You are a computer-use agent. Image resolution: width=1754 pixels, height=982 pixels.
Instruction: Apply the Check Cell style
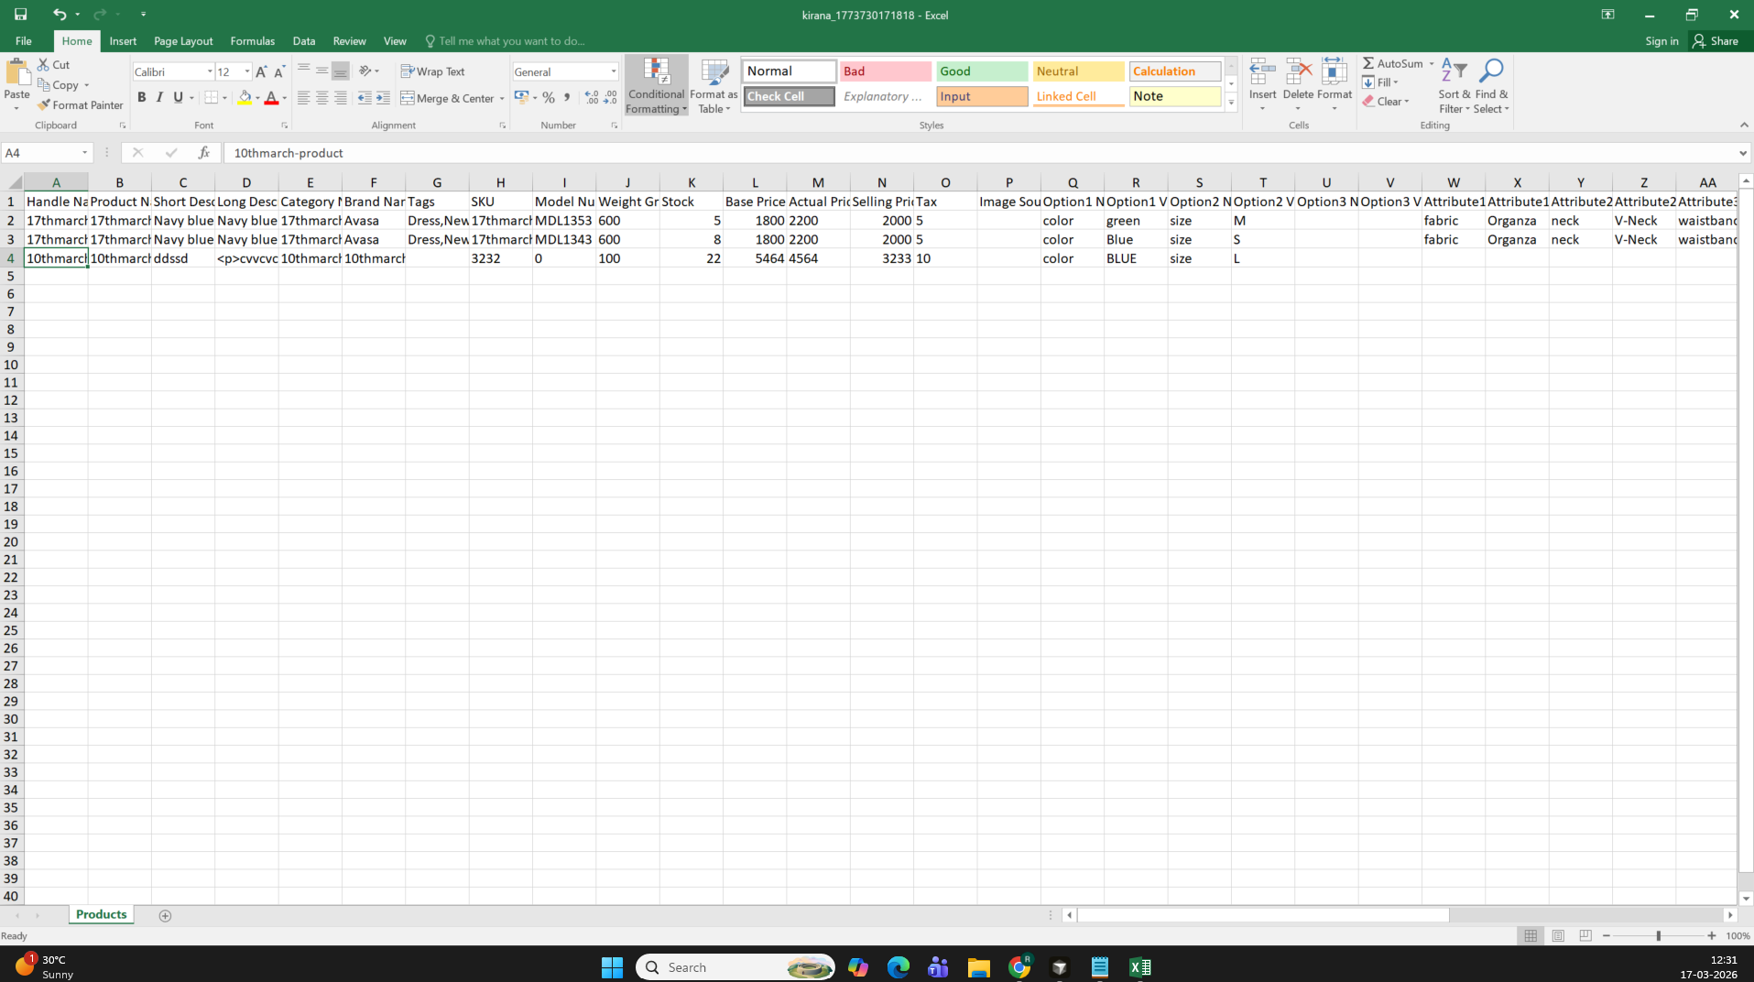click(789, 96)
